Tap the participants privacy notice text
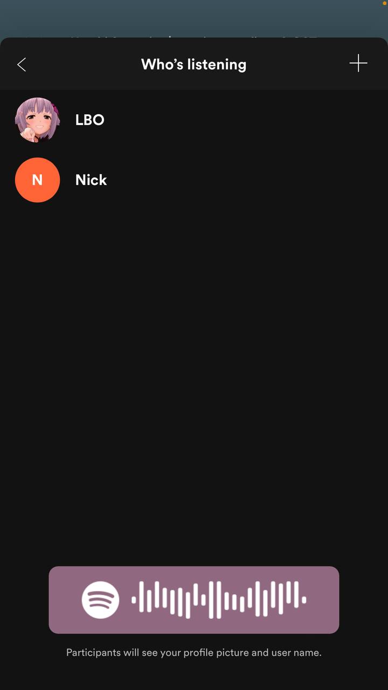Viewport: 388px width, 690px height. 194,652
